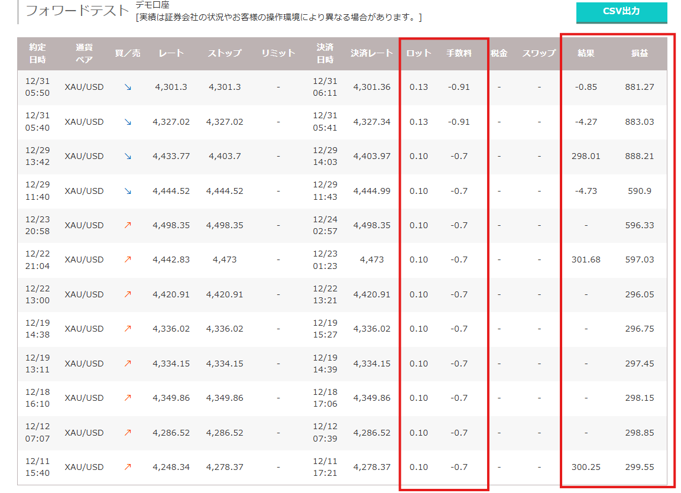Click the profit value 296.05

click(639, 294)
